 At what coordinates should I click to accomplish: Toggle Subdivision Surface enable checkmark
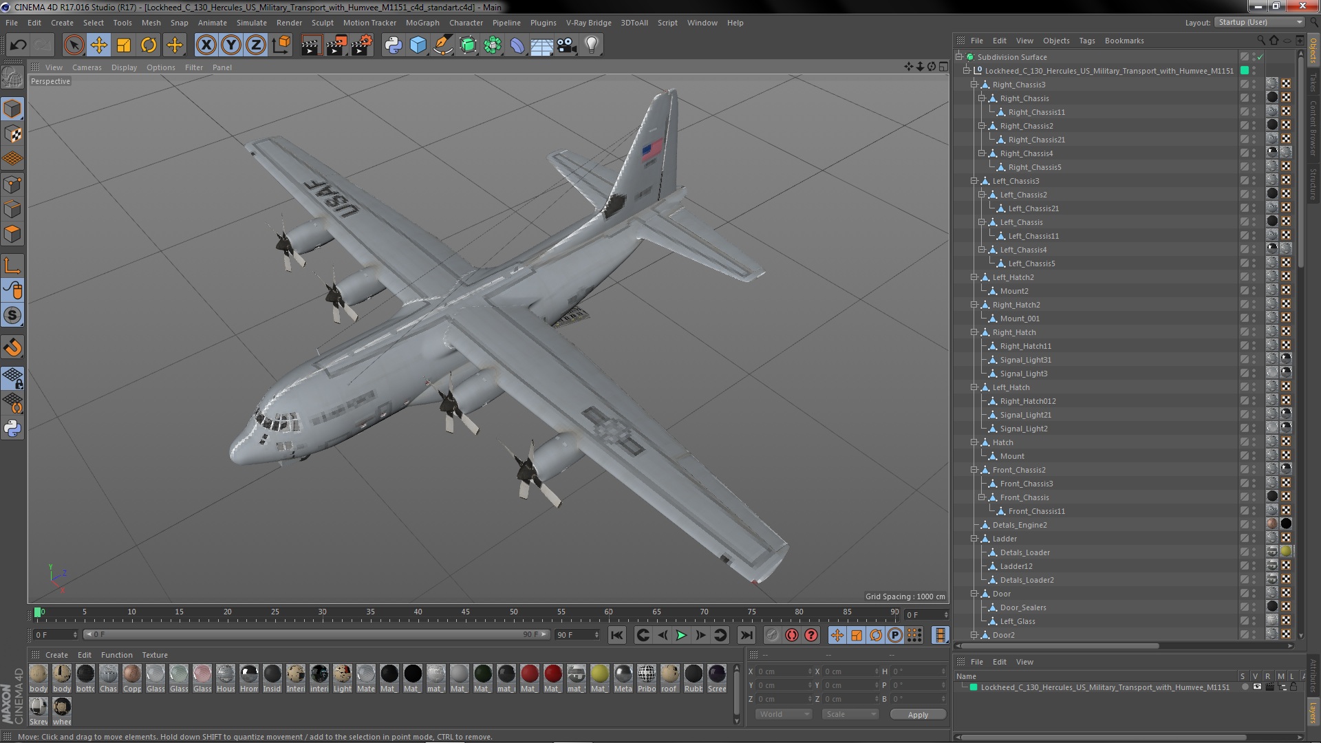click(x=1260, y=57)
